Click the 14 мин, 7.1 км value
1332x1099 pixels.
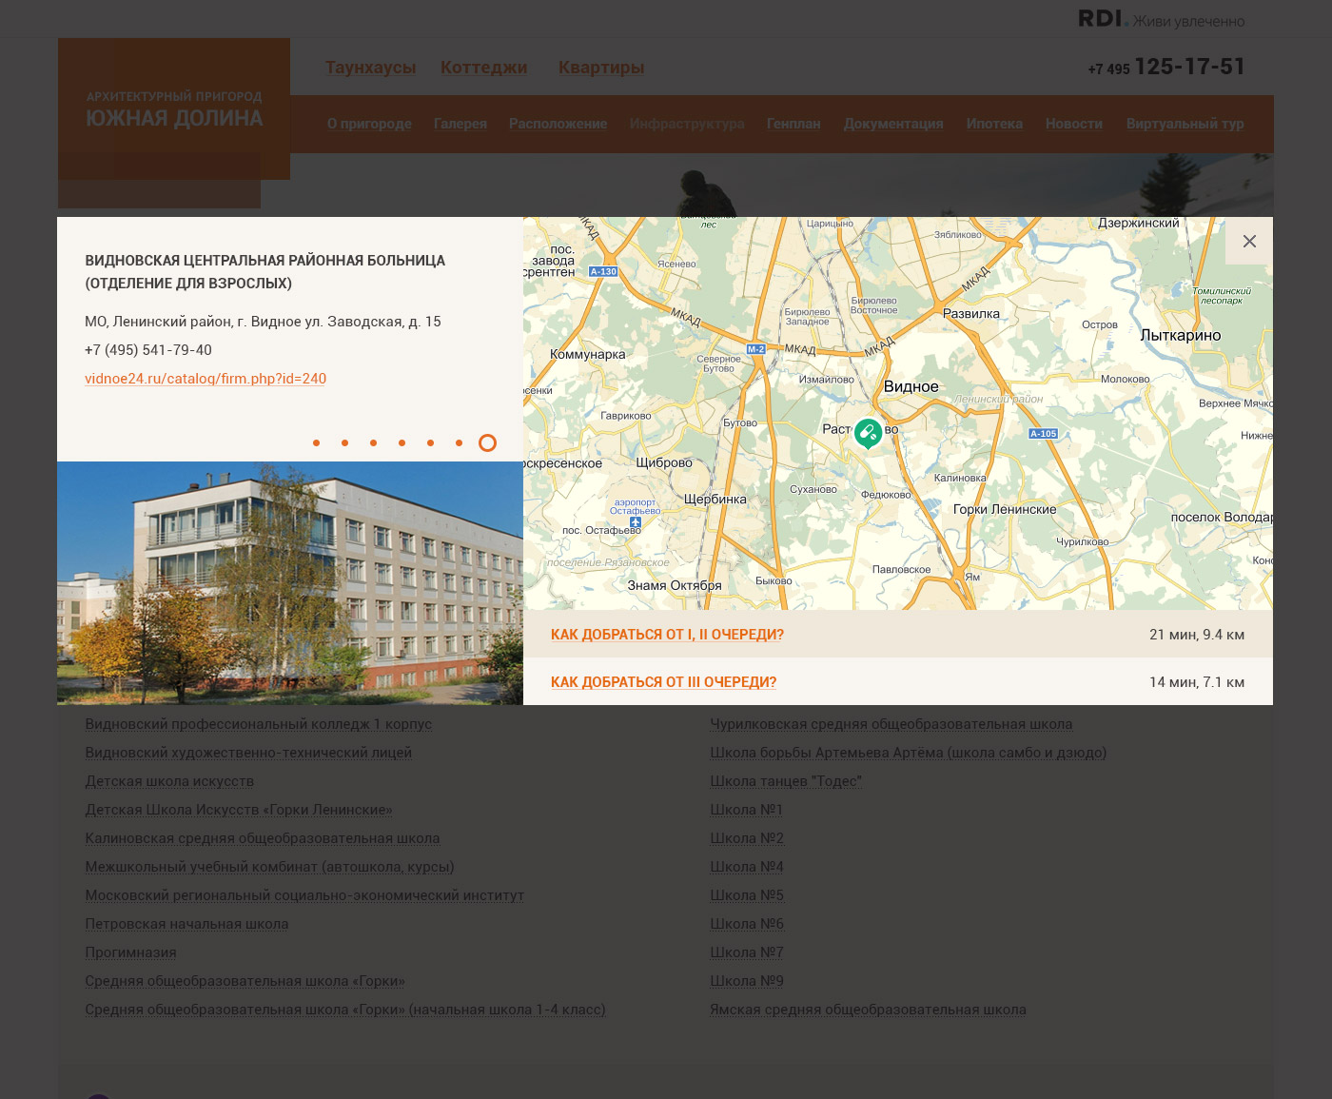pyautogui.click(x=1197, y=682)
